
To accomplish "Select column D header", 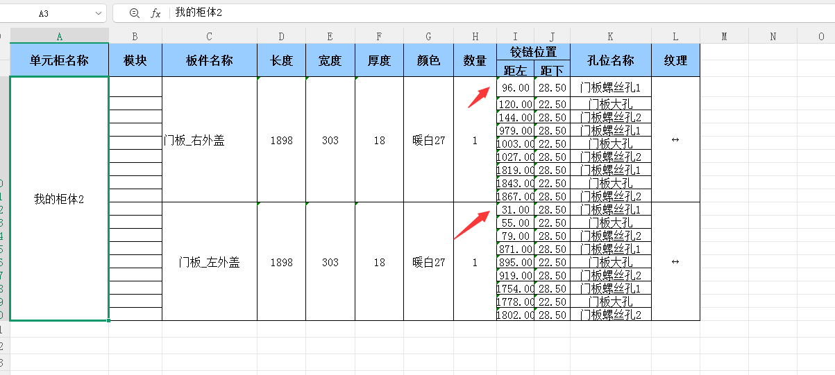I will pos(281,37).
